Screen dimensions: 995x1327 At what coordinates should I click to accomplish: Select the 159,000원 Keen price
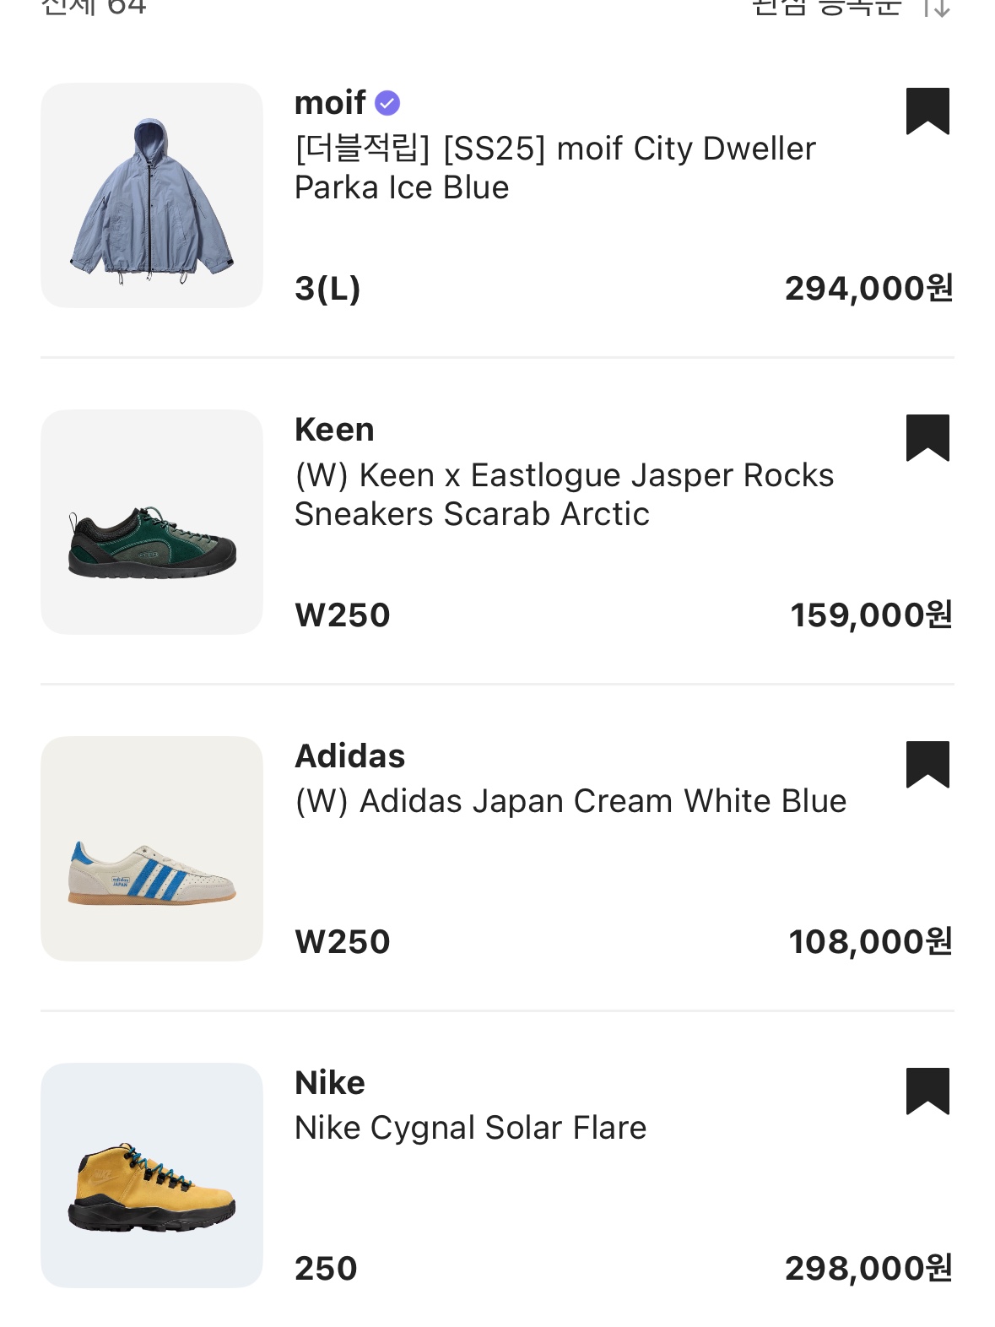tap(872, 615)
